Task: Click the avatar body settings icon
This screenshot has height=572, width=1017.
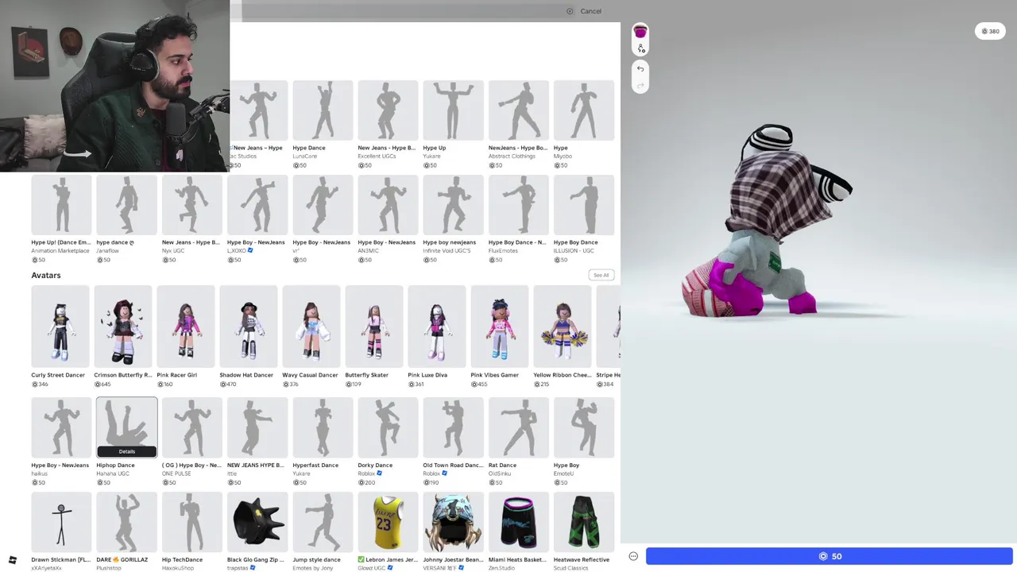Action: [641, 49]
